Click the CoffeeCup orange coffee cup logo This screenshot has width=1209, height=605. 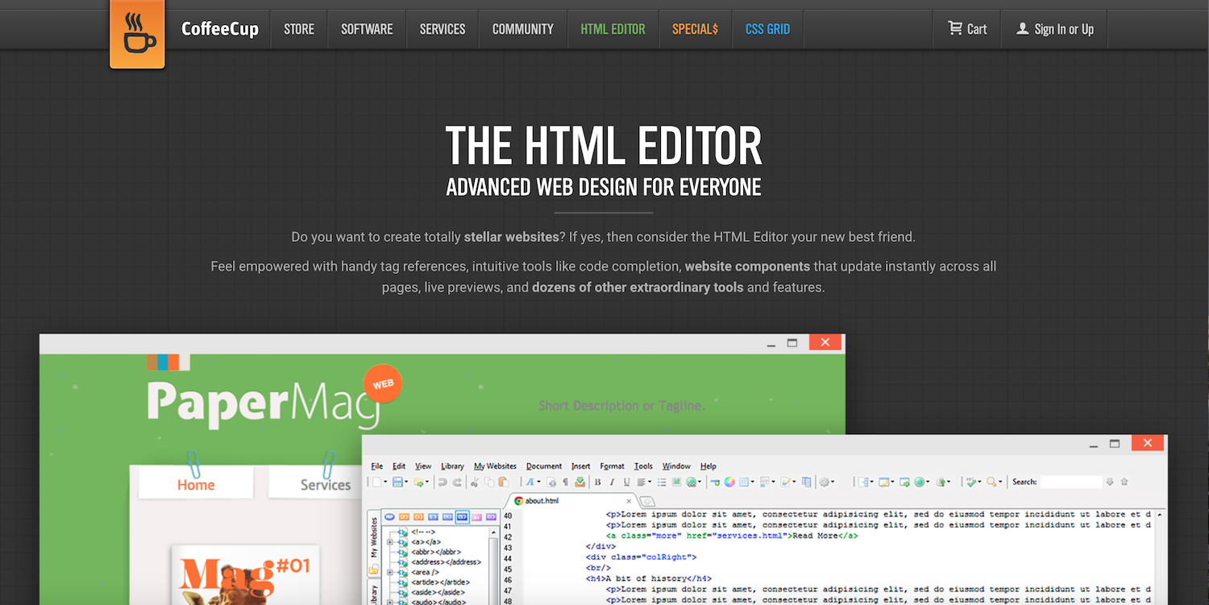tap(137, 33)
